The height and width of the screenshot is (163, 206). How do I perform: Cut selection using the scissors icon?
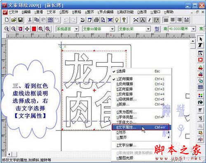30,20
